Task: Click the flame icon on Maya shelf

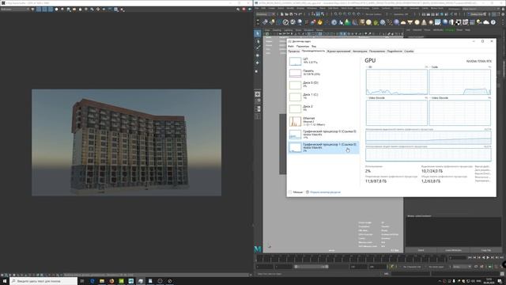Action: point(319,22)
